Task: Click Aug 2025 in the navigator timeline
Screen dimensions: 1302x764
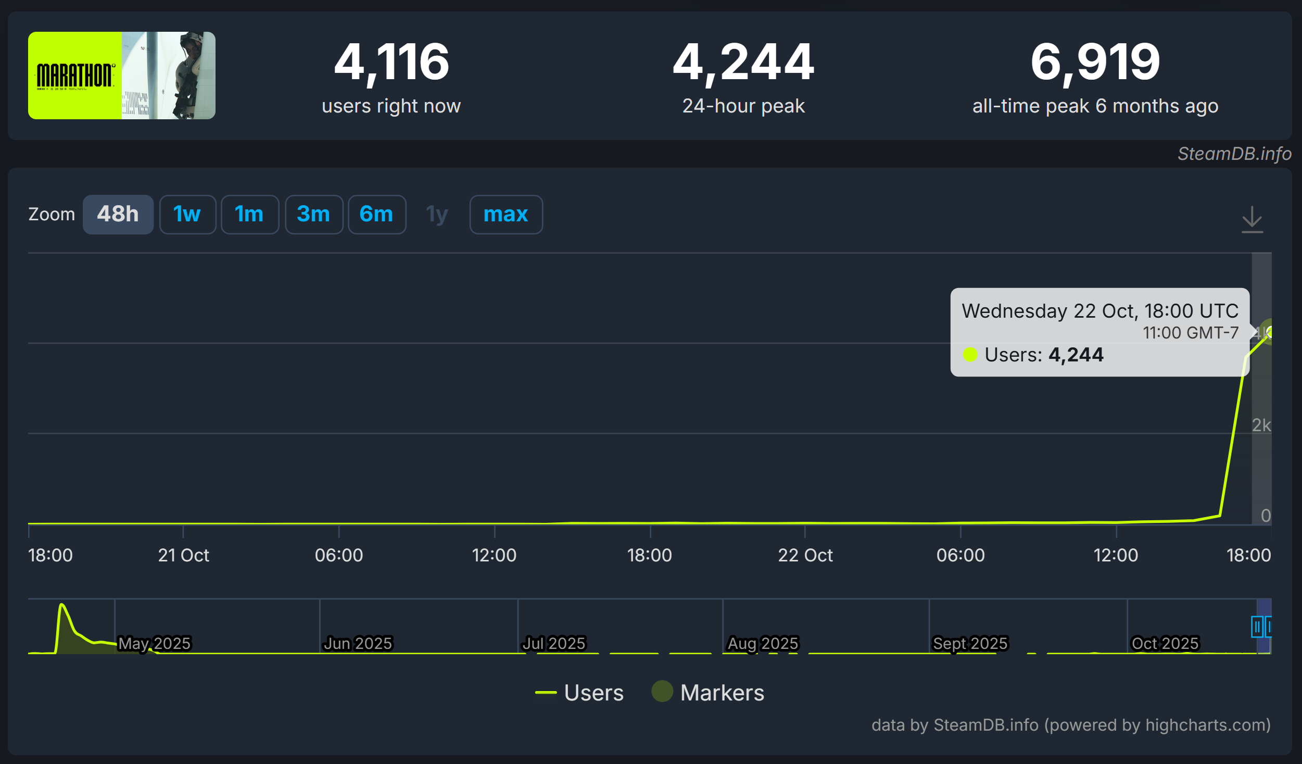Action: [762, 643]
